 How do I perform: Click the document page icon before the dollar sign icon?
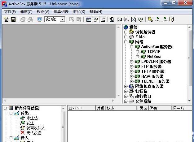point(134,19)
